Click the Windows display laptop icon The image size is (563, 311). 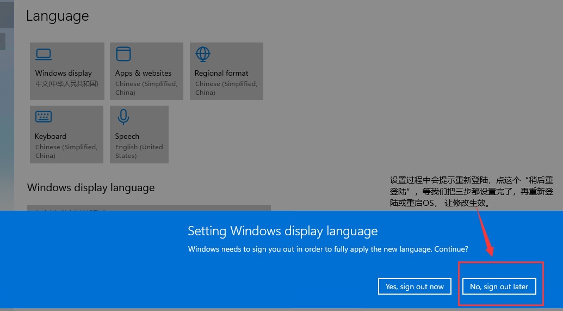click(x=44, y=54)
